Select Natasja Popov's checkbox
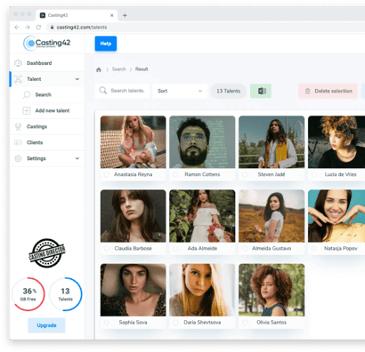The height and width of the screenshot is (352, 365). (x=314, y=248)
